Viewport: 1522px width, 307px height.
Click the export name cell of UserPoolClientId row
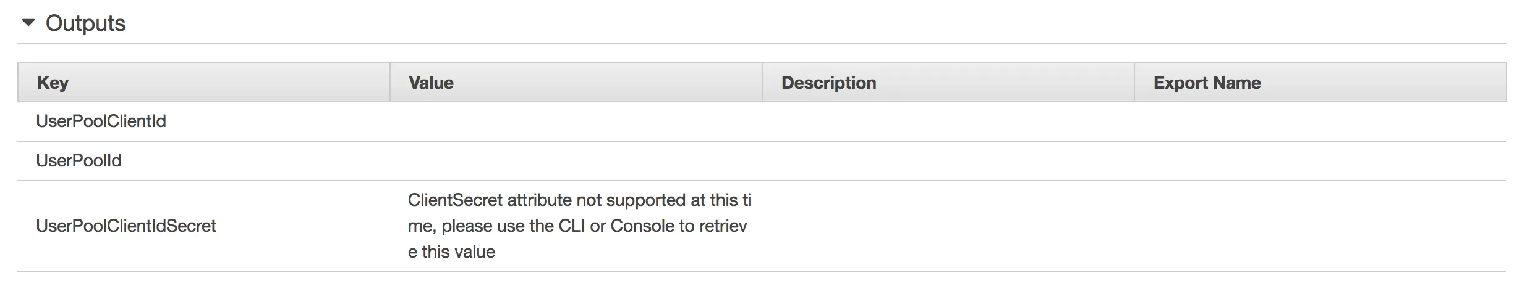click(1320, 121)
